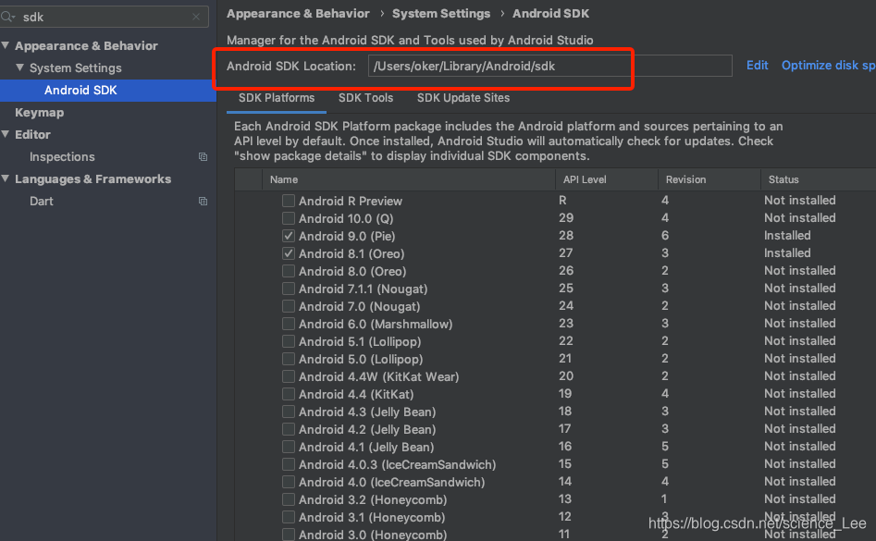The height and width of the screenshot is (541, 876).
Task: Switch to SDK Platforms tab
Action: pos(277,98)
